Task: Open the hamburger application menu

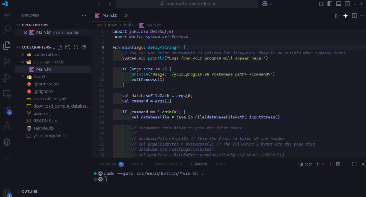Action: click(7, 16)
